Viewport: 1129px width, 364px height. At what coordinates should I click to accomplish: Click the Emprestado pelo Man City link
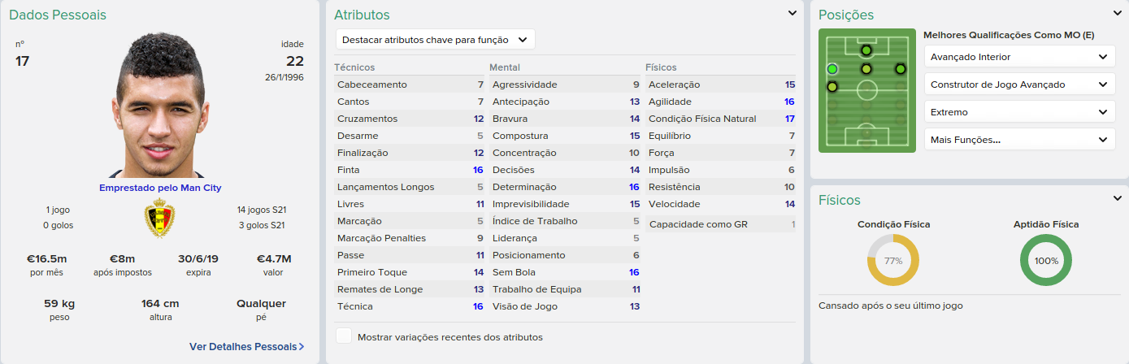coord(159,188)
